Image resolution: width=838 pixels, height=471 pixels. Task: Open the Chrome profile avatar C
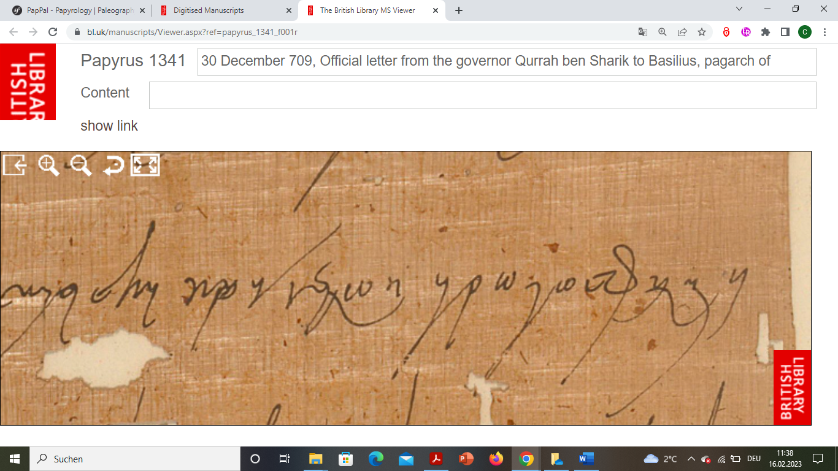click(805, 32)
